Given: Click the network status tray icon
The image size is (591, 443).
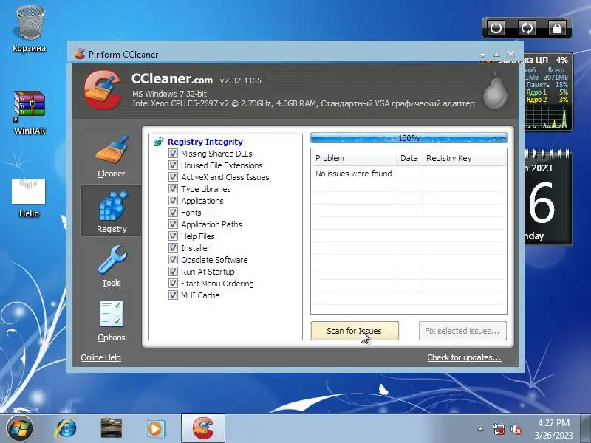Looking at the screenshot, I should tap(499, 429).
